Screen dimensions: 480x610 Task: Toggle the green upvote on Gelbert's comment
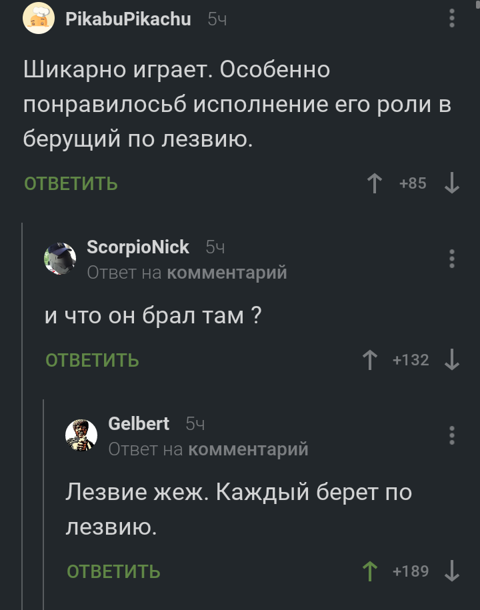click(369, 571)
